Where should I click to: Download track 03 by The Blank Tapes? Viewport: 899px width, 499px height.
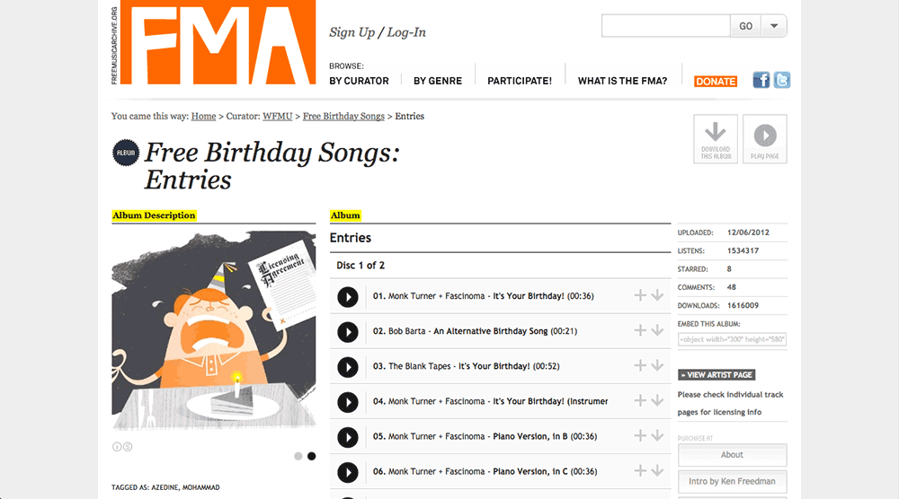(657, 365)
